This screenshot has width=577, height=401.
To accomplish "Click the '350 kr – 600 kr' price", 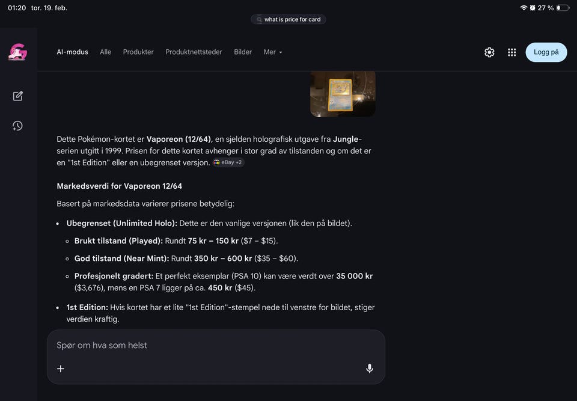I will pyautogui.click(x=223, y=259).
